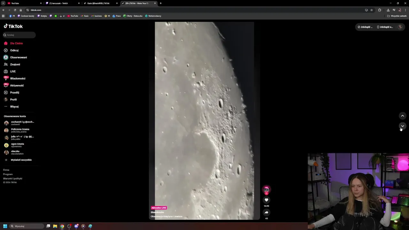The image size is (409, 230).
Task: Open the tab search dropdown
Action: point(3,3)
